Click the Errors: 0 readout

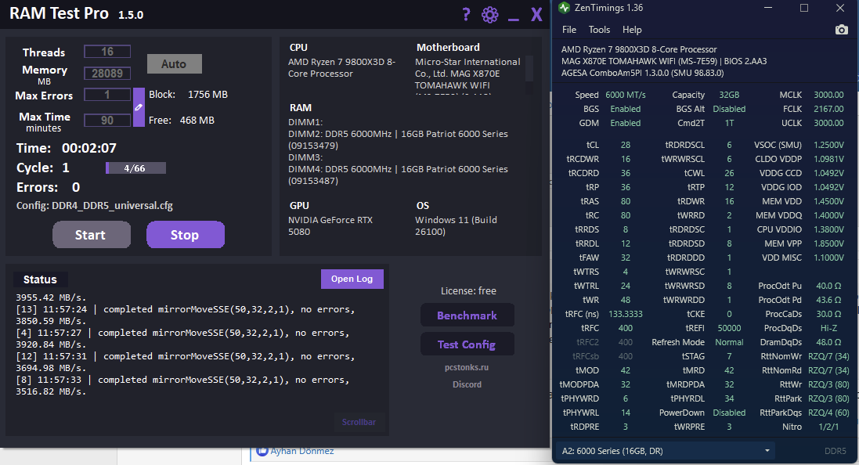click(x=49, y=187)
